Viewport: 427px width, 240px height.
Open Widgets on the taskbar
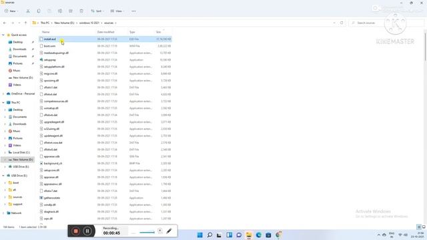click(230, 235)
